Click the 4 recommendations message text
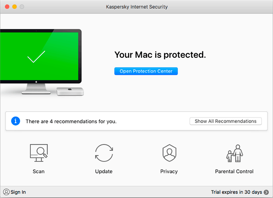Image resolution: width=273 pixels, height=198 pixels. [x=71, y=122]
